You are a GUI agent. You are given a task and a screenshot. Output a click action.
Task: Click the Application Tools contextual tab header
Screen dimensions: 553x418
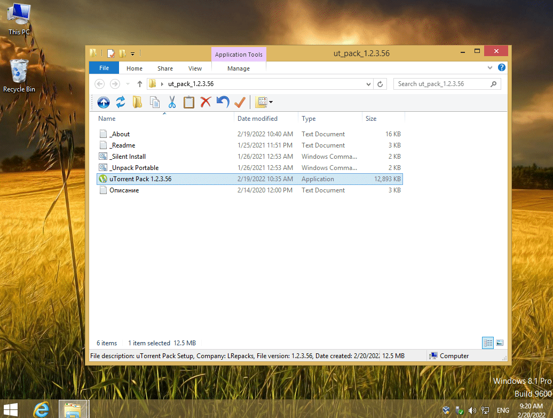(x=239, y=55)
